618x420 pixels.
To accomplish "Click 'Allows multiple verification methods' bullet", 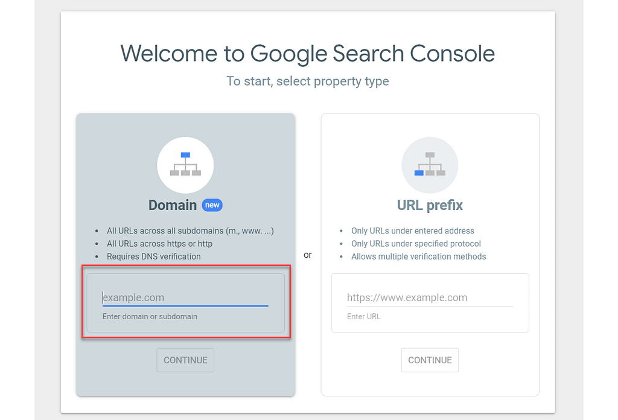I will 419,256.
